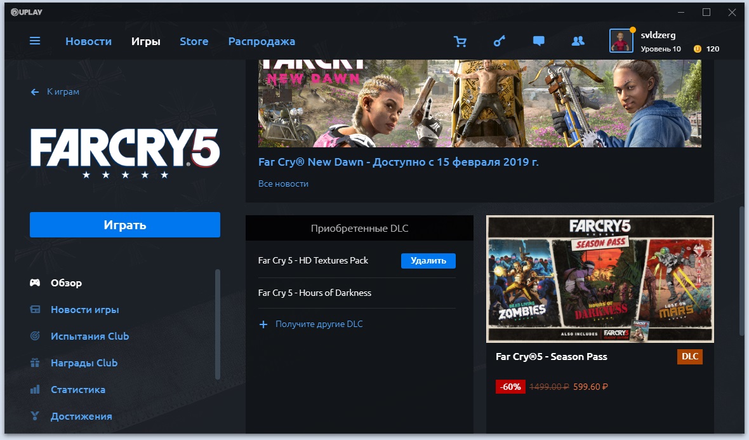Image resolution: width=749 pixels, height=440 pixels.
Task: Click the orange DLC tag
Action: pyautogui.click(x=690, y=356)
